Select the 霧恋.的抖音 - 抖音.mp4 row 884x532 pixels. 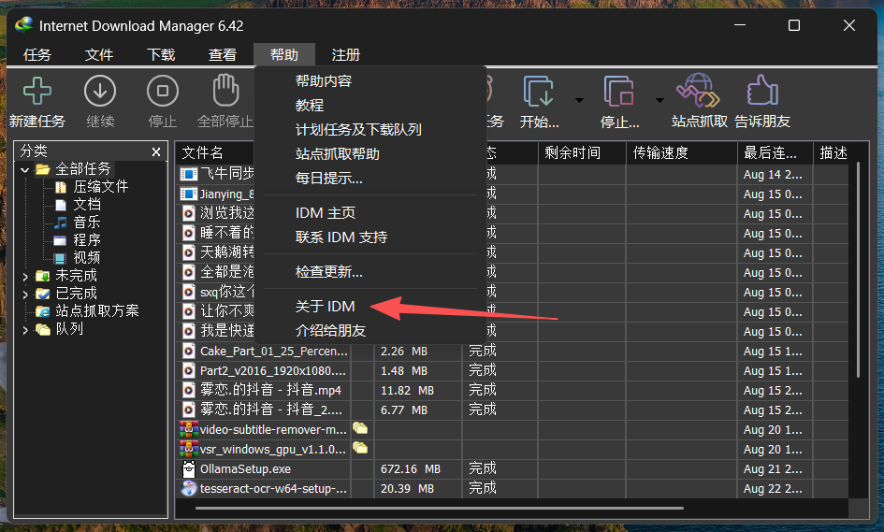tap(512, 390)
